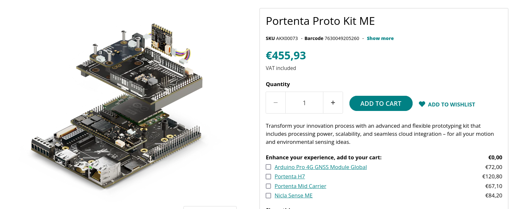The image size is (519, 209).
Task: Decrease quantity with the minus button
Action: click(x=276, y=103)
